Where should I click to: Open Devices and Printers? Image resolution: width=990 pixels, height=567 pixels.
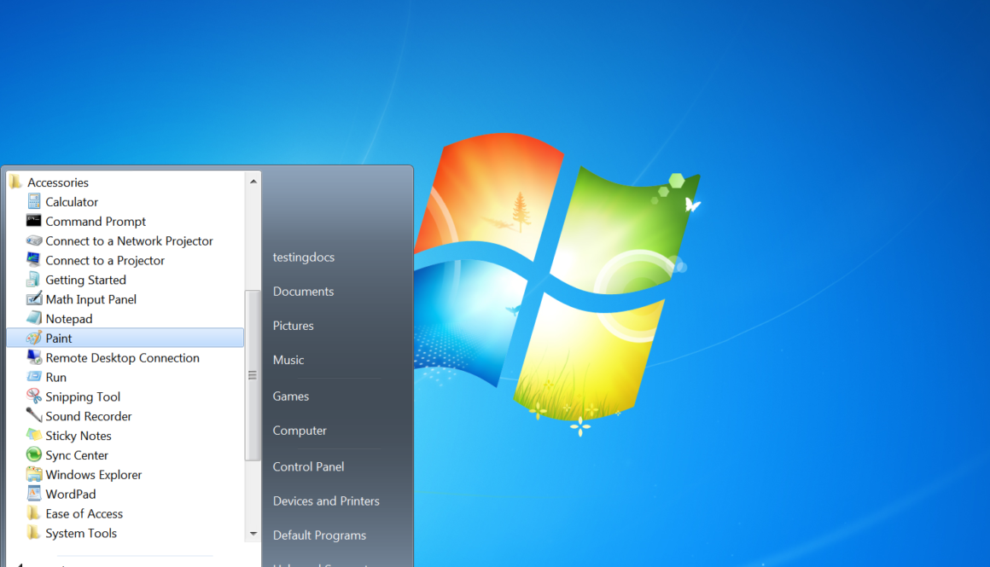point(325,500)
